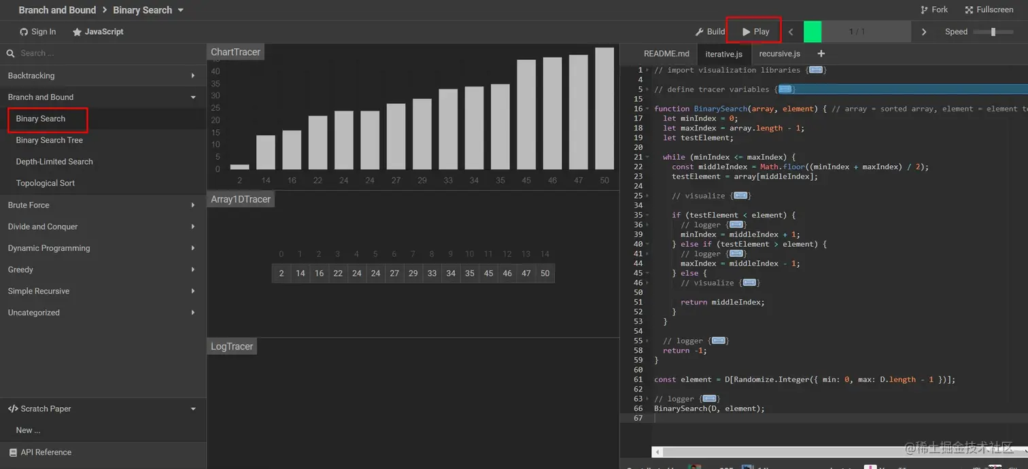Click Array1DTracer cell with value 33
Image resolution: width=1028 pixels, height=469 pixels.
[432, 273]
